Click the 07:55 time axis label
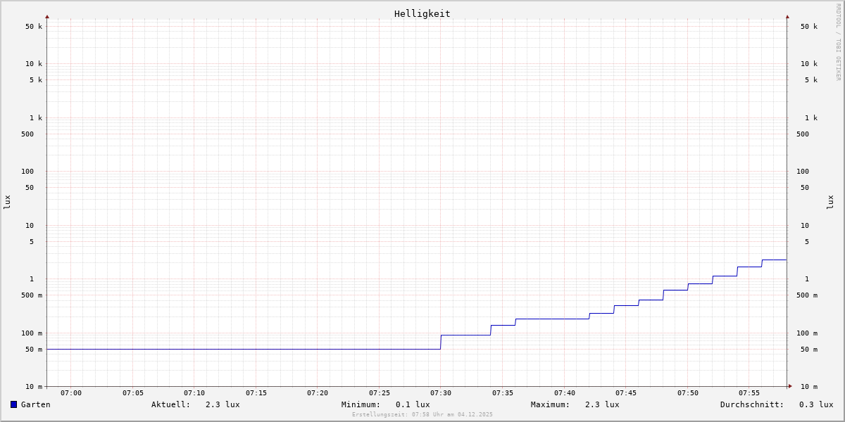Screen dimensions: 845x422 click(749, 393)
